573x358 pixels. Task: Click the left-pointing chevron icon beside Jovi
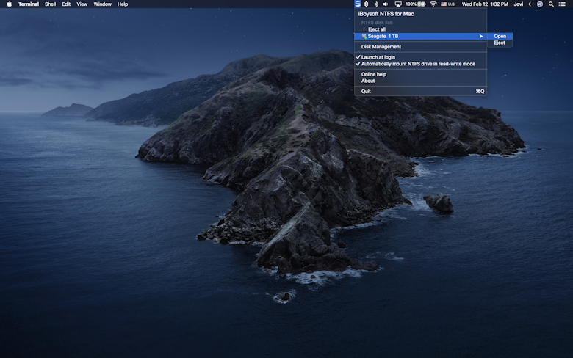tap(530, 4)
